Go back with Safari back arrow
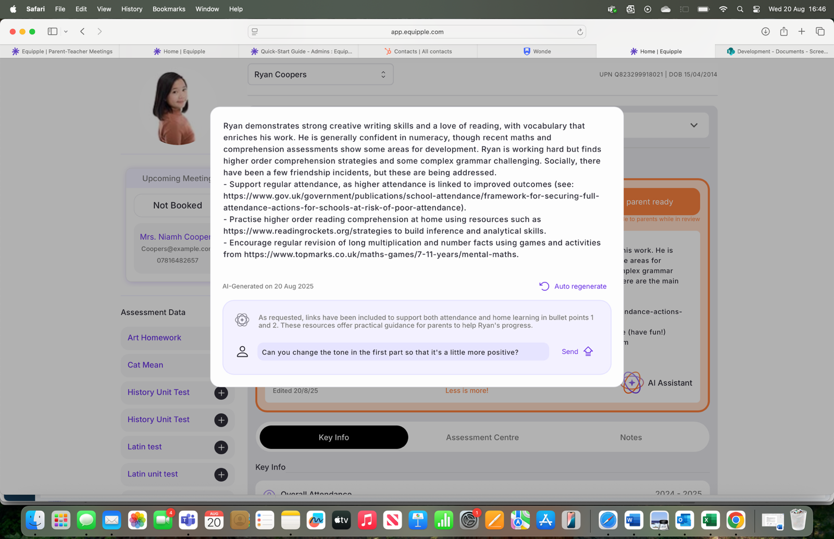The image size is (834, 539). (x=82, y=31)
